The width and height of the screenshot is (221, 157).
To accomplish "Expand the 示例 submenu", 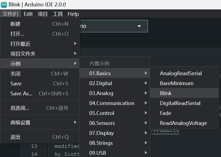I will [40, 64].
